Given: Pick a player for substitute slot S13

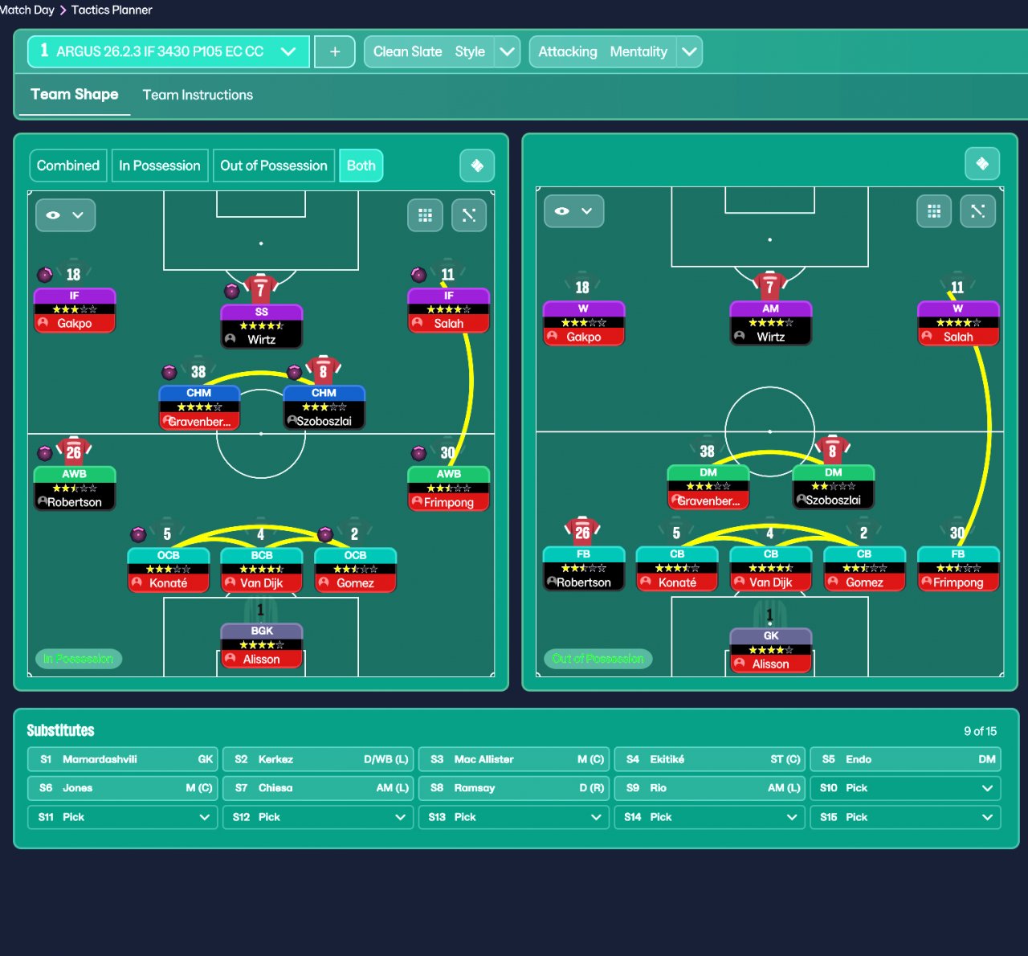Looking at the screenshot, I should [x=514, y=817].
